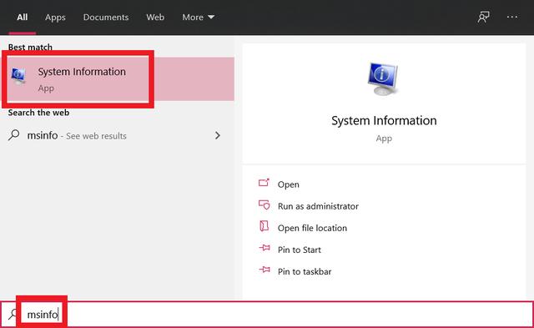Switch to the Documents tab
The height and width of the screenshot is (328, 534).
pos(106,17)
